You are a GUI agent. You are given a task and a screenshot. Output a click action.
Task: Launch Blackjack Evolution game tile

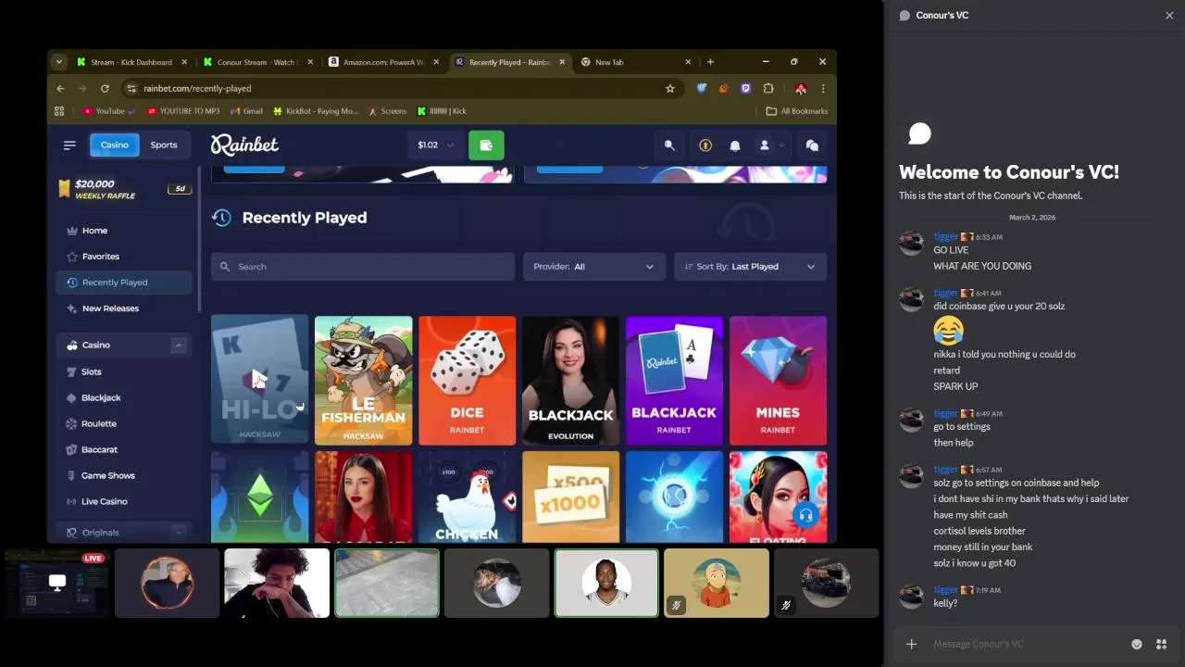coord(570,380)
